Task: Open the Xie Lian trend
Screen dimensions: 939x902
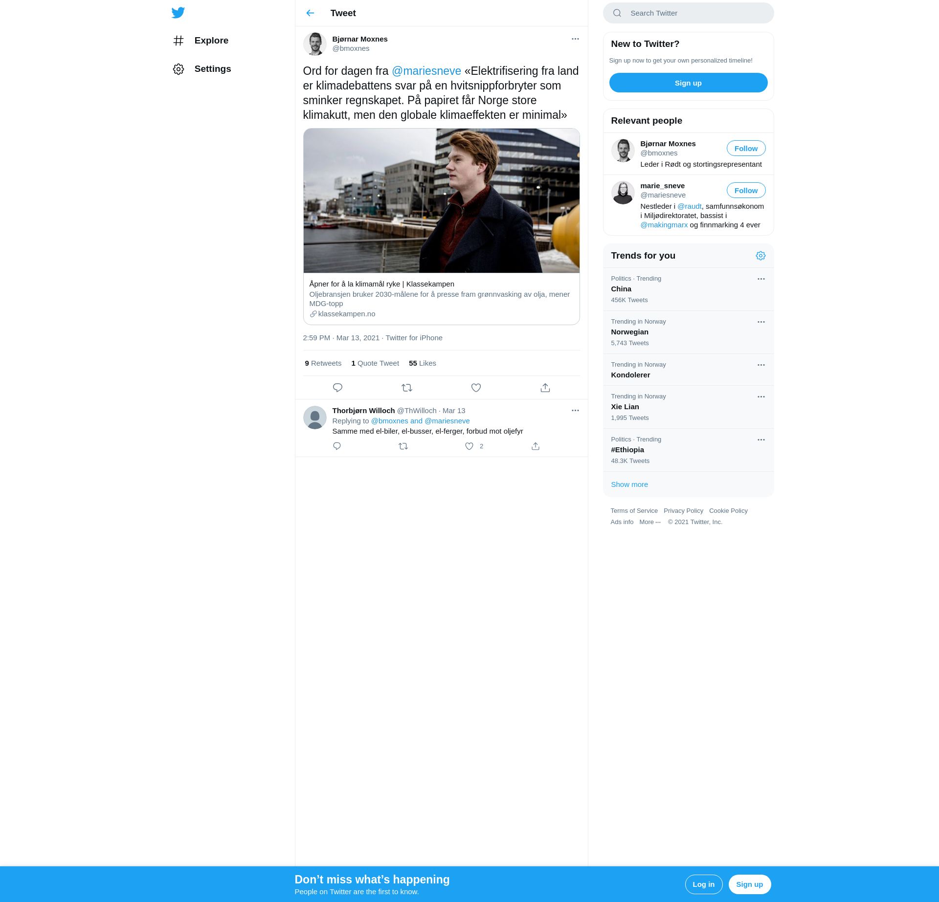Action: (x=688, y=407)
